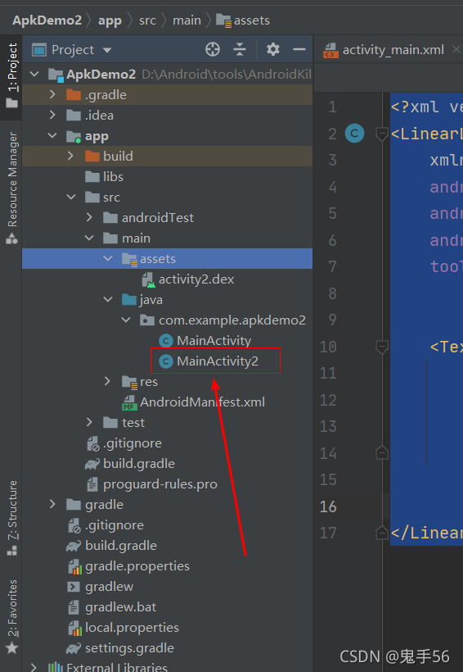Expand the .idea folder
The width and height of the screenshot is (463, 672).
(52, 115)
